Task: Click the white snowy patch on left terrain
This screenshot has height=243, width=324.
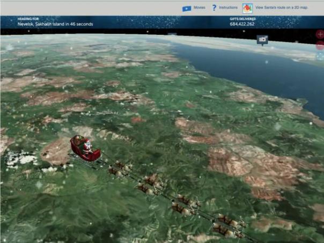Action: pyautogui.click(x=20, y=158)
